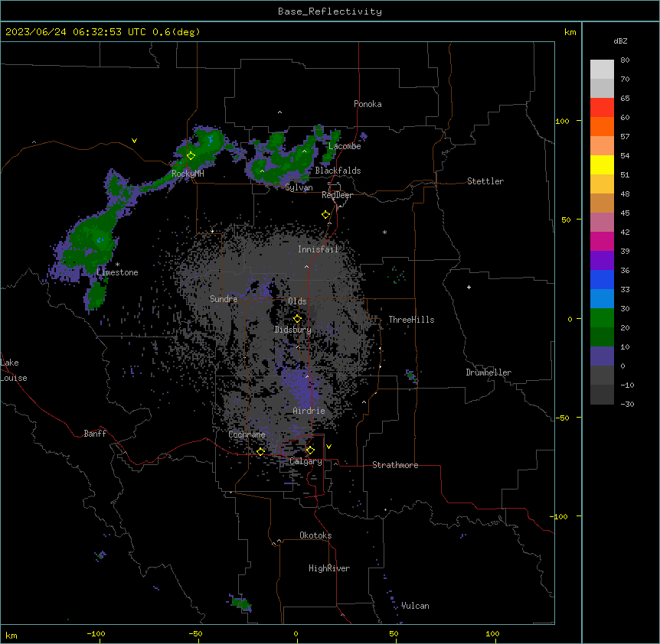Click the yellow v marker east of Calgary
660x644 pixels.
pos(328,447)
